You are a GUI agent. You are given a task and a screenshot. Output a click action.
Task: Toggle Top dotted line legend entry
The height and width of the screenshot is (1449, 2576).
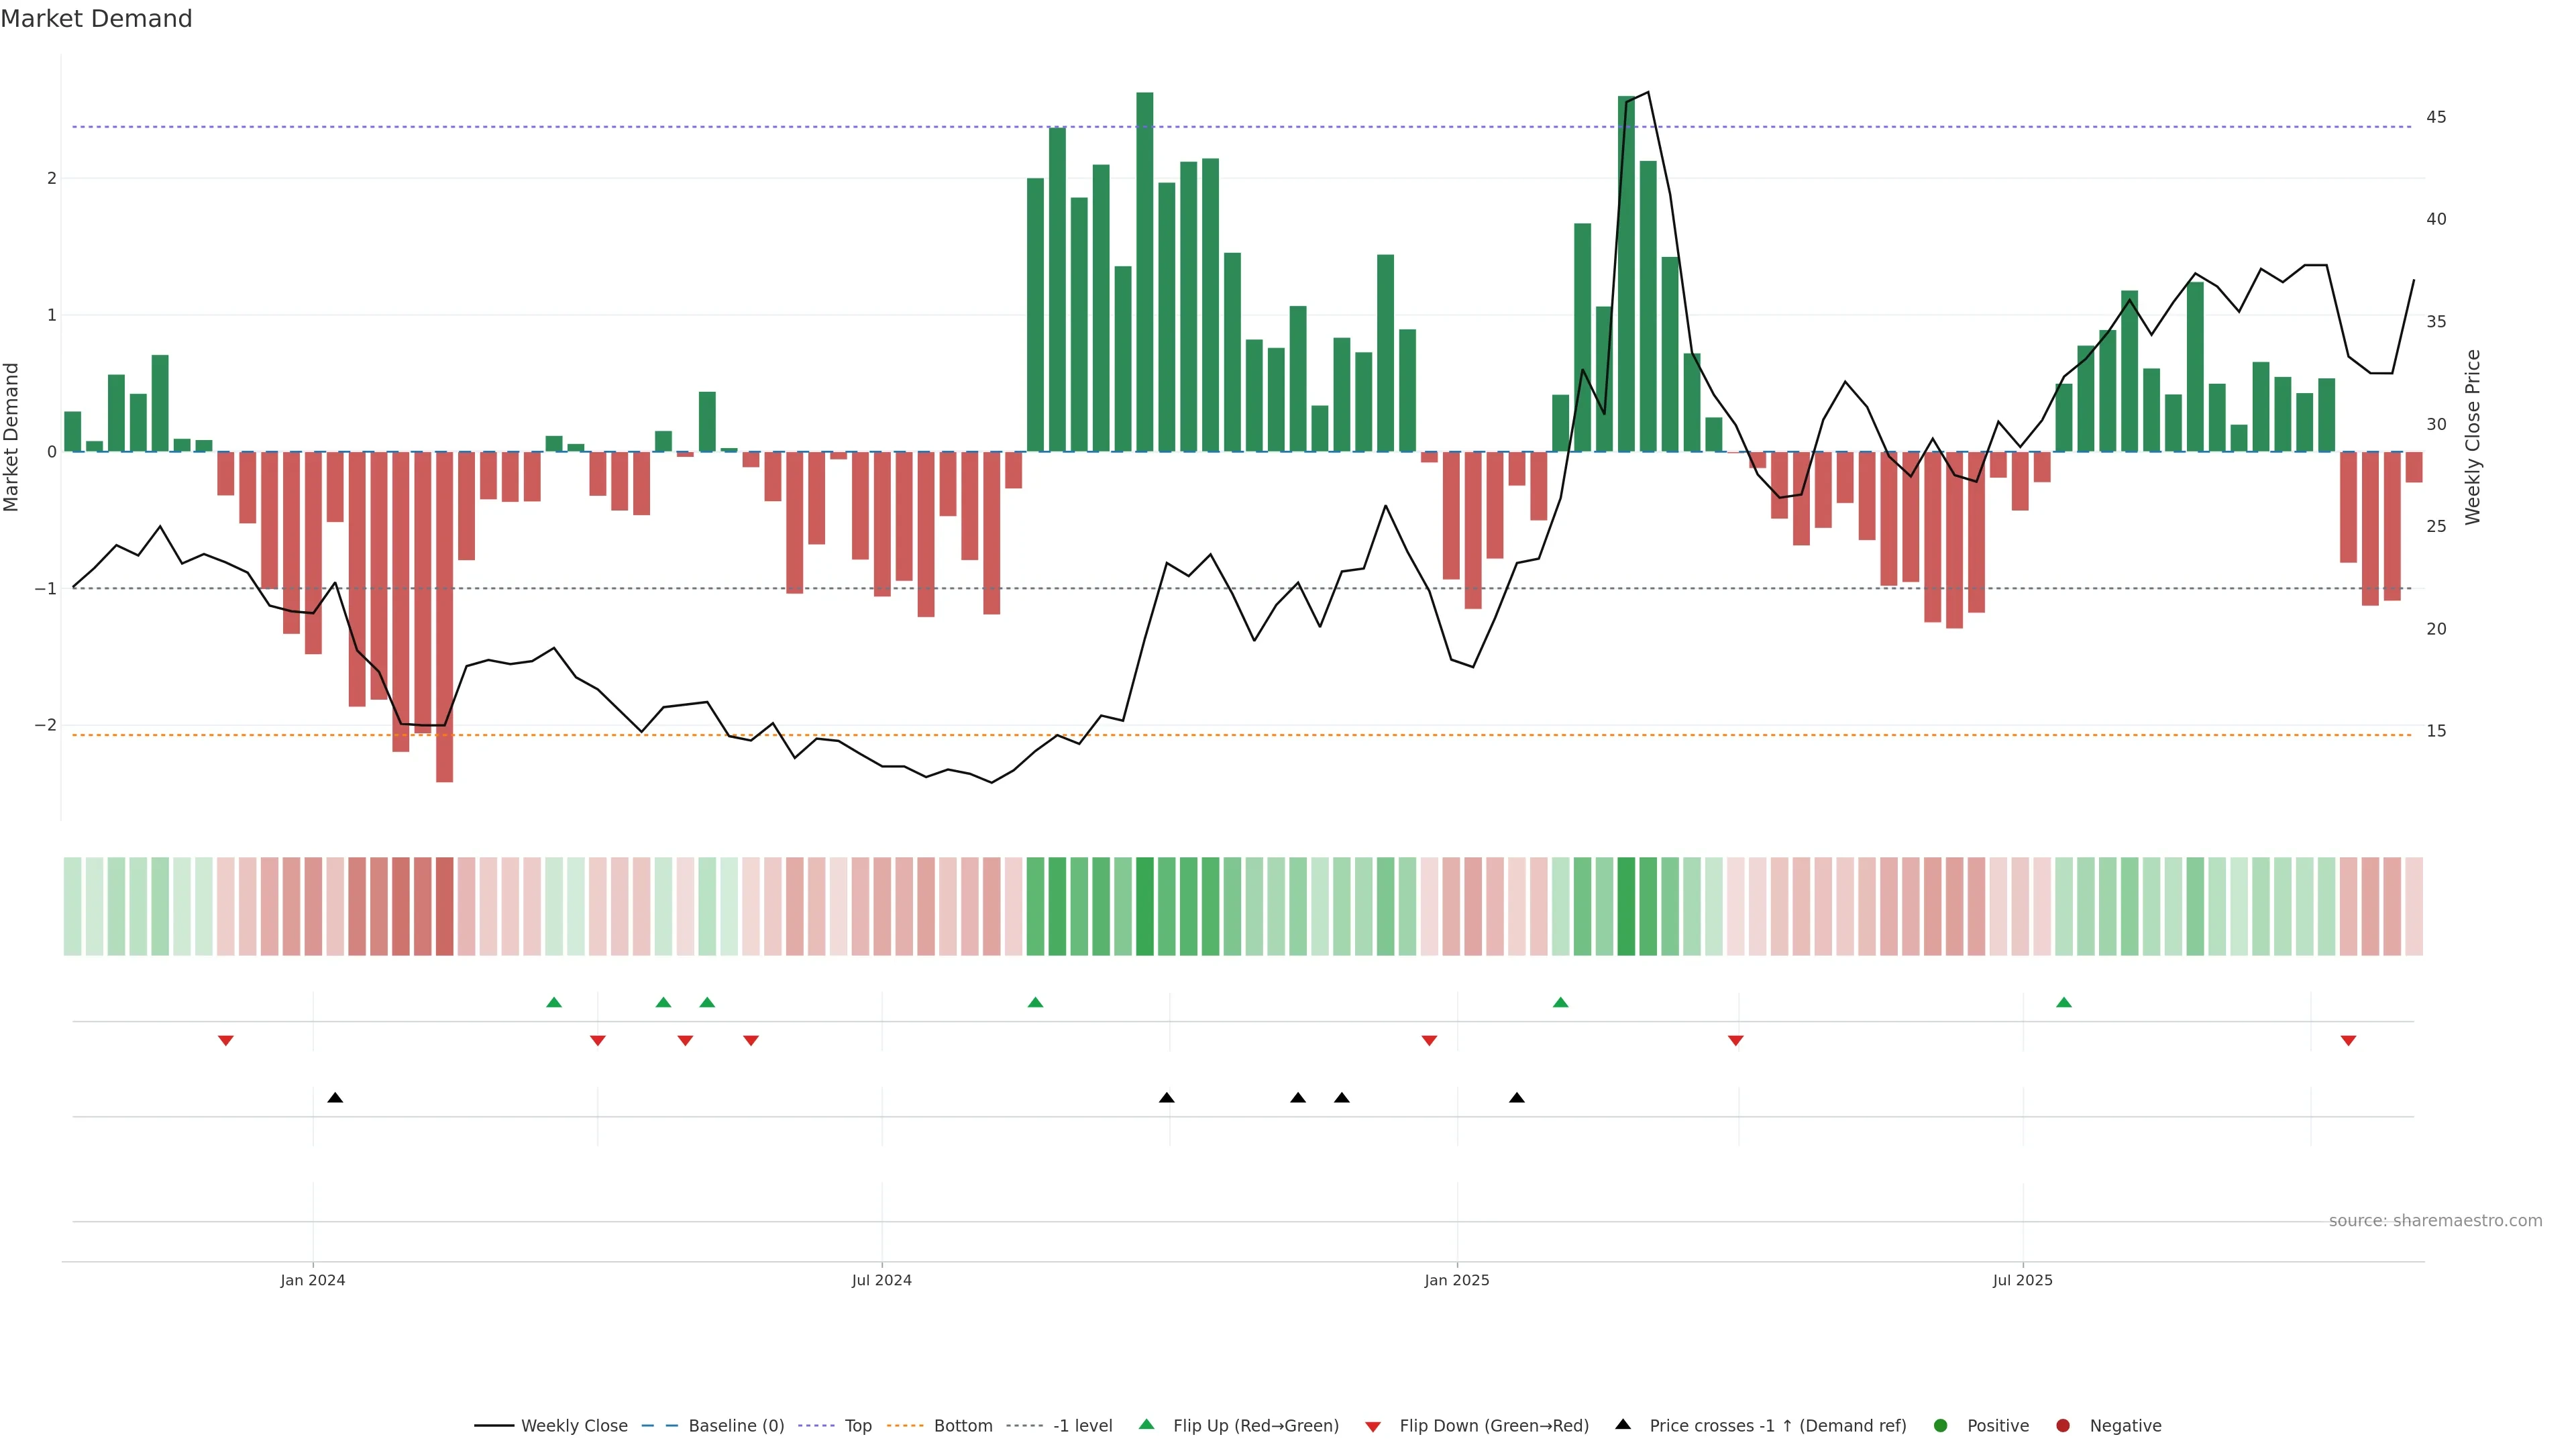pos(857,1426)
